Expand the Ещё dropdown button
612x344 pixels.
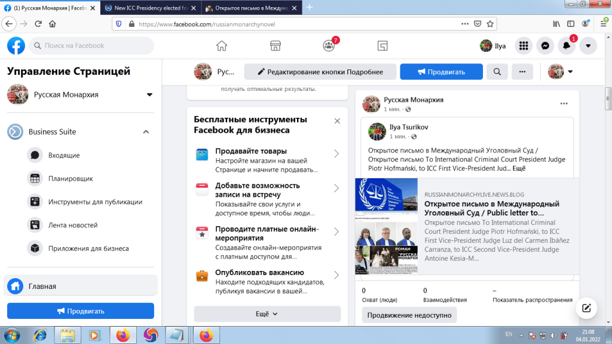[267, 314]
